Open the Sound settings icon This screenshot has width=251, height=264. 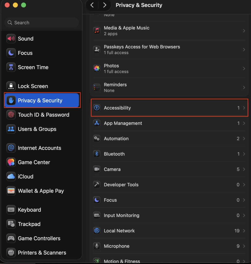tap(11, 39)
